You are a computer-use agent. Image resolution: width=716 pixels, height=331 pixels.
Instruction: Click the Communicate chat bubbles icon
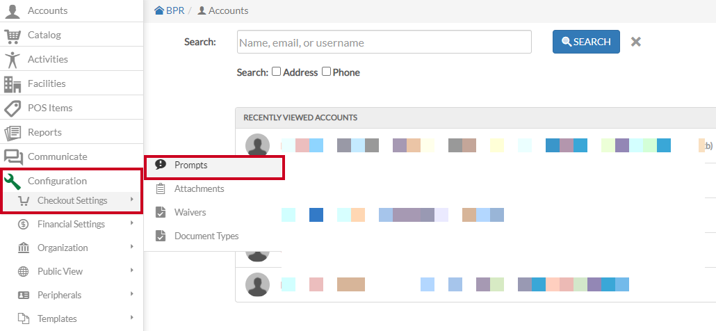point(13,157)
